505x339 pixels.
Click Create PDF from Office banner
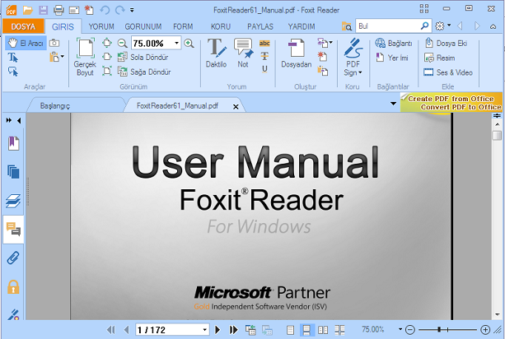pos(451,102)
